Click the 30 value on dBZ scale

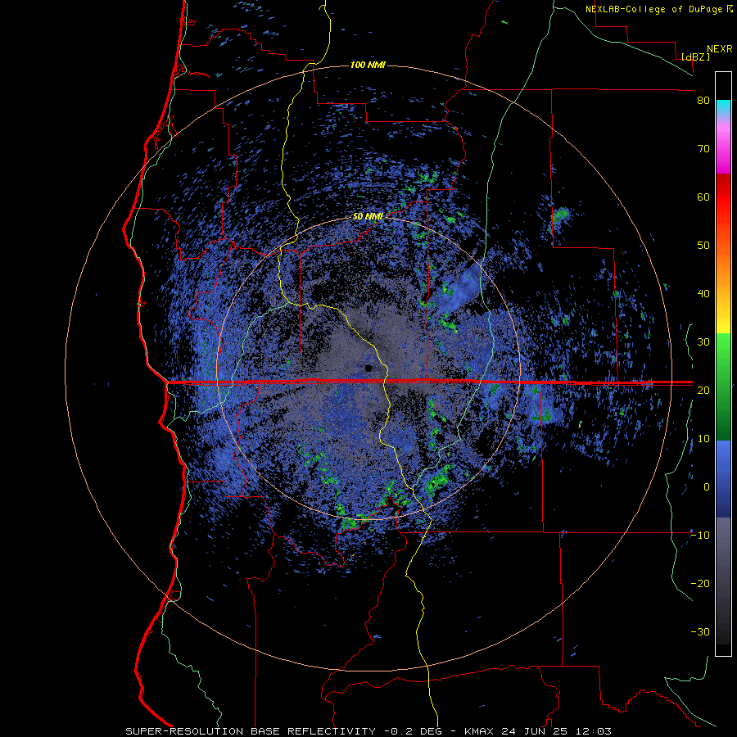[x=703, y=342]
